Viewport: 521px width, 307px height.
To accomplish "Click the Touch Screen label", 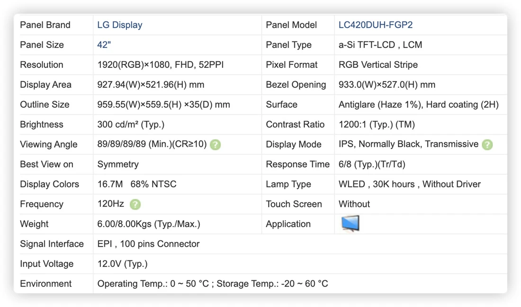I will point(294,204).
